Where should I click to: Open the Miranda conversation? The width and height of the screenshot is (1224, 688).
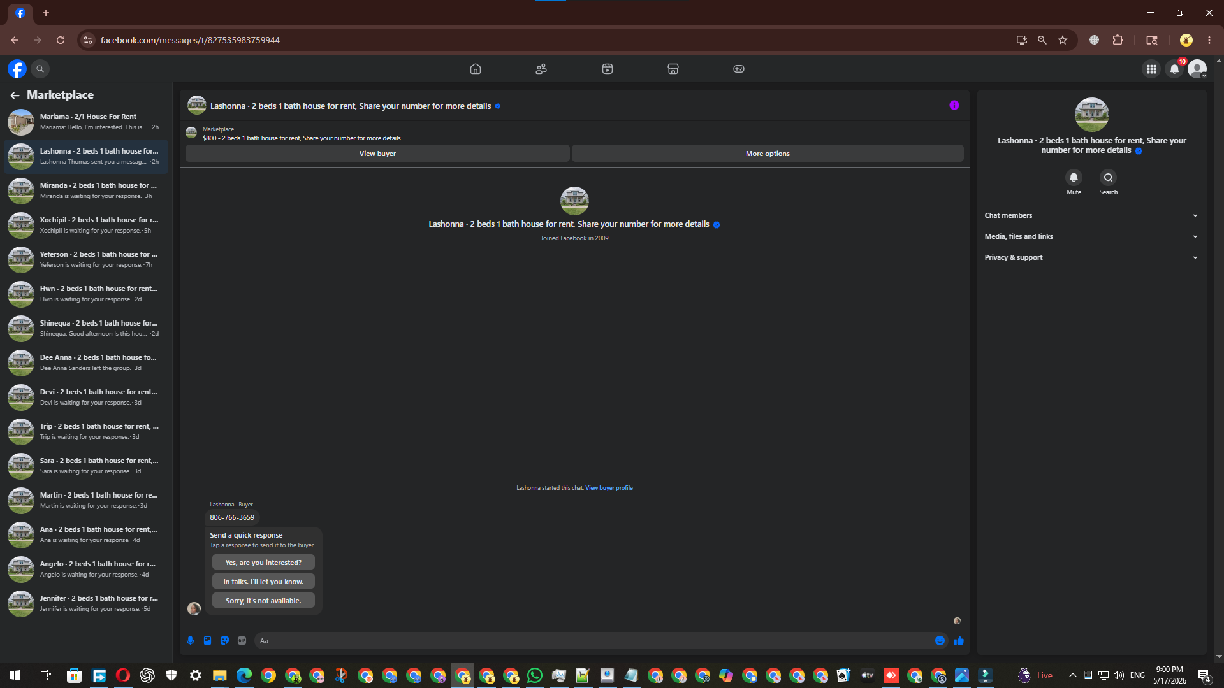tap(86, 191)
